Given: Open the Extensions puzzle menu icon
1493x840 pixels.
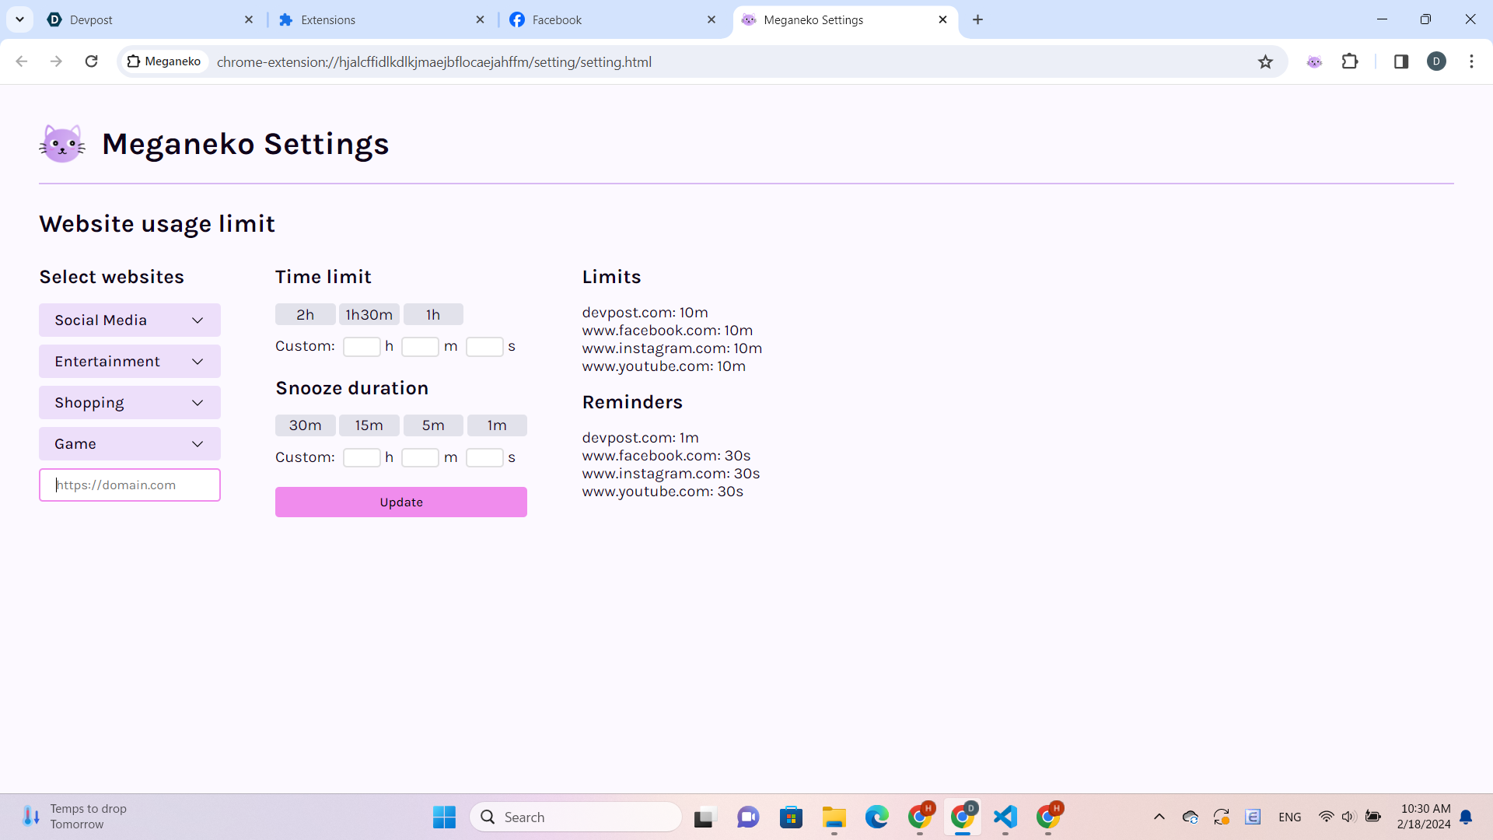Looking at the screenshot, I should coord(1350,61).
